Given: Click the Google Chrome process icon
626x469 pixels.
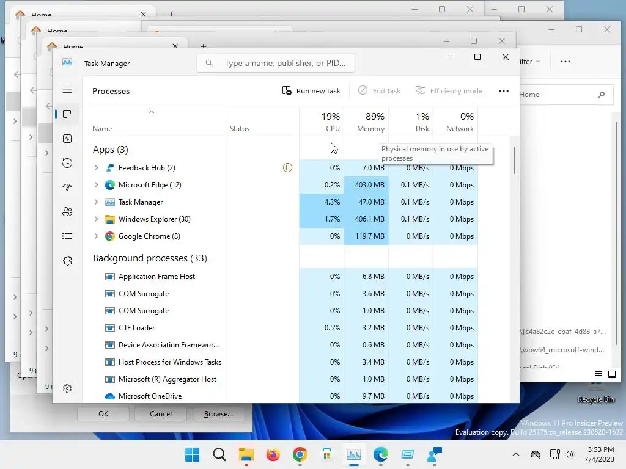Looking at the screenshot, I should coord(110,236).
